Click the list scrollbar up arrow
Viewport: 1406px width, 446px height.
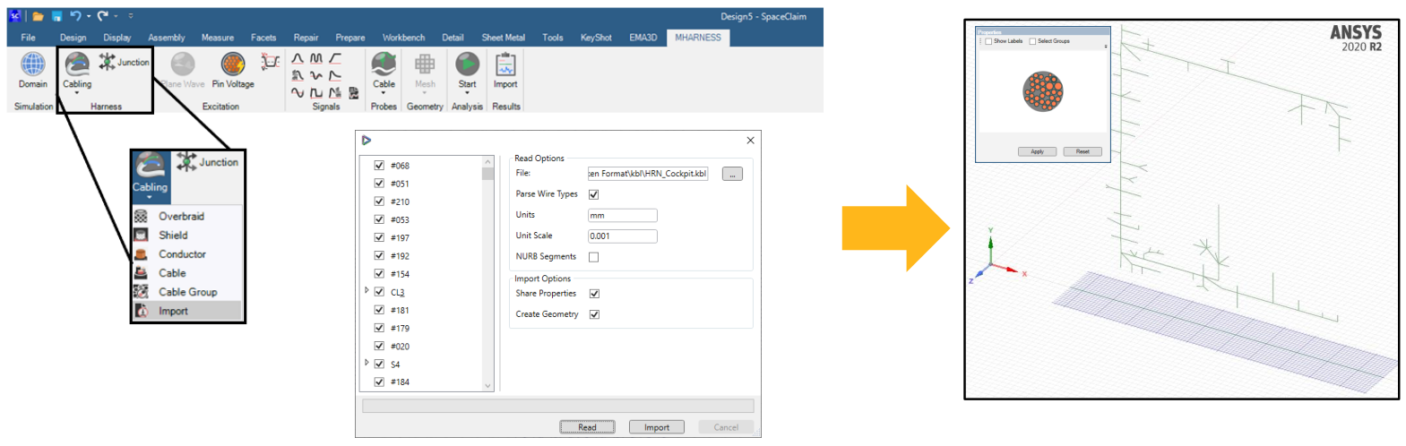tap(488, 162)
